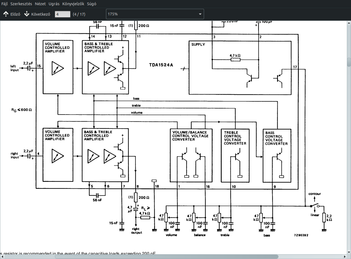Click the 'linear' switch label
The image size is (351, 259).
coord(315,215)
